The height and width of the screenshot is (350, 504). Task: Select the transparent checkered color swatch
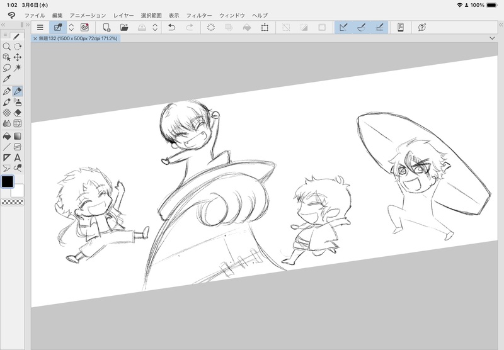click(x=13, y=202)
